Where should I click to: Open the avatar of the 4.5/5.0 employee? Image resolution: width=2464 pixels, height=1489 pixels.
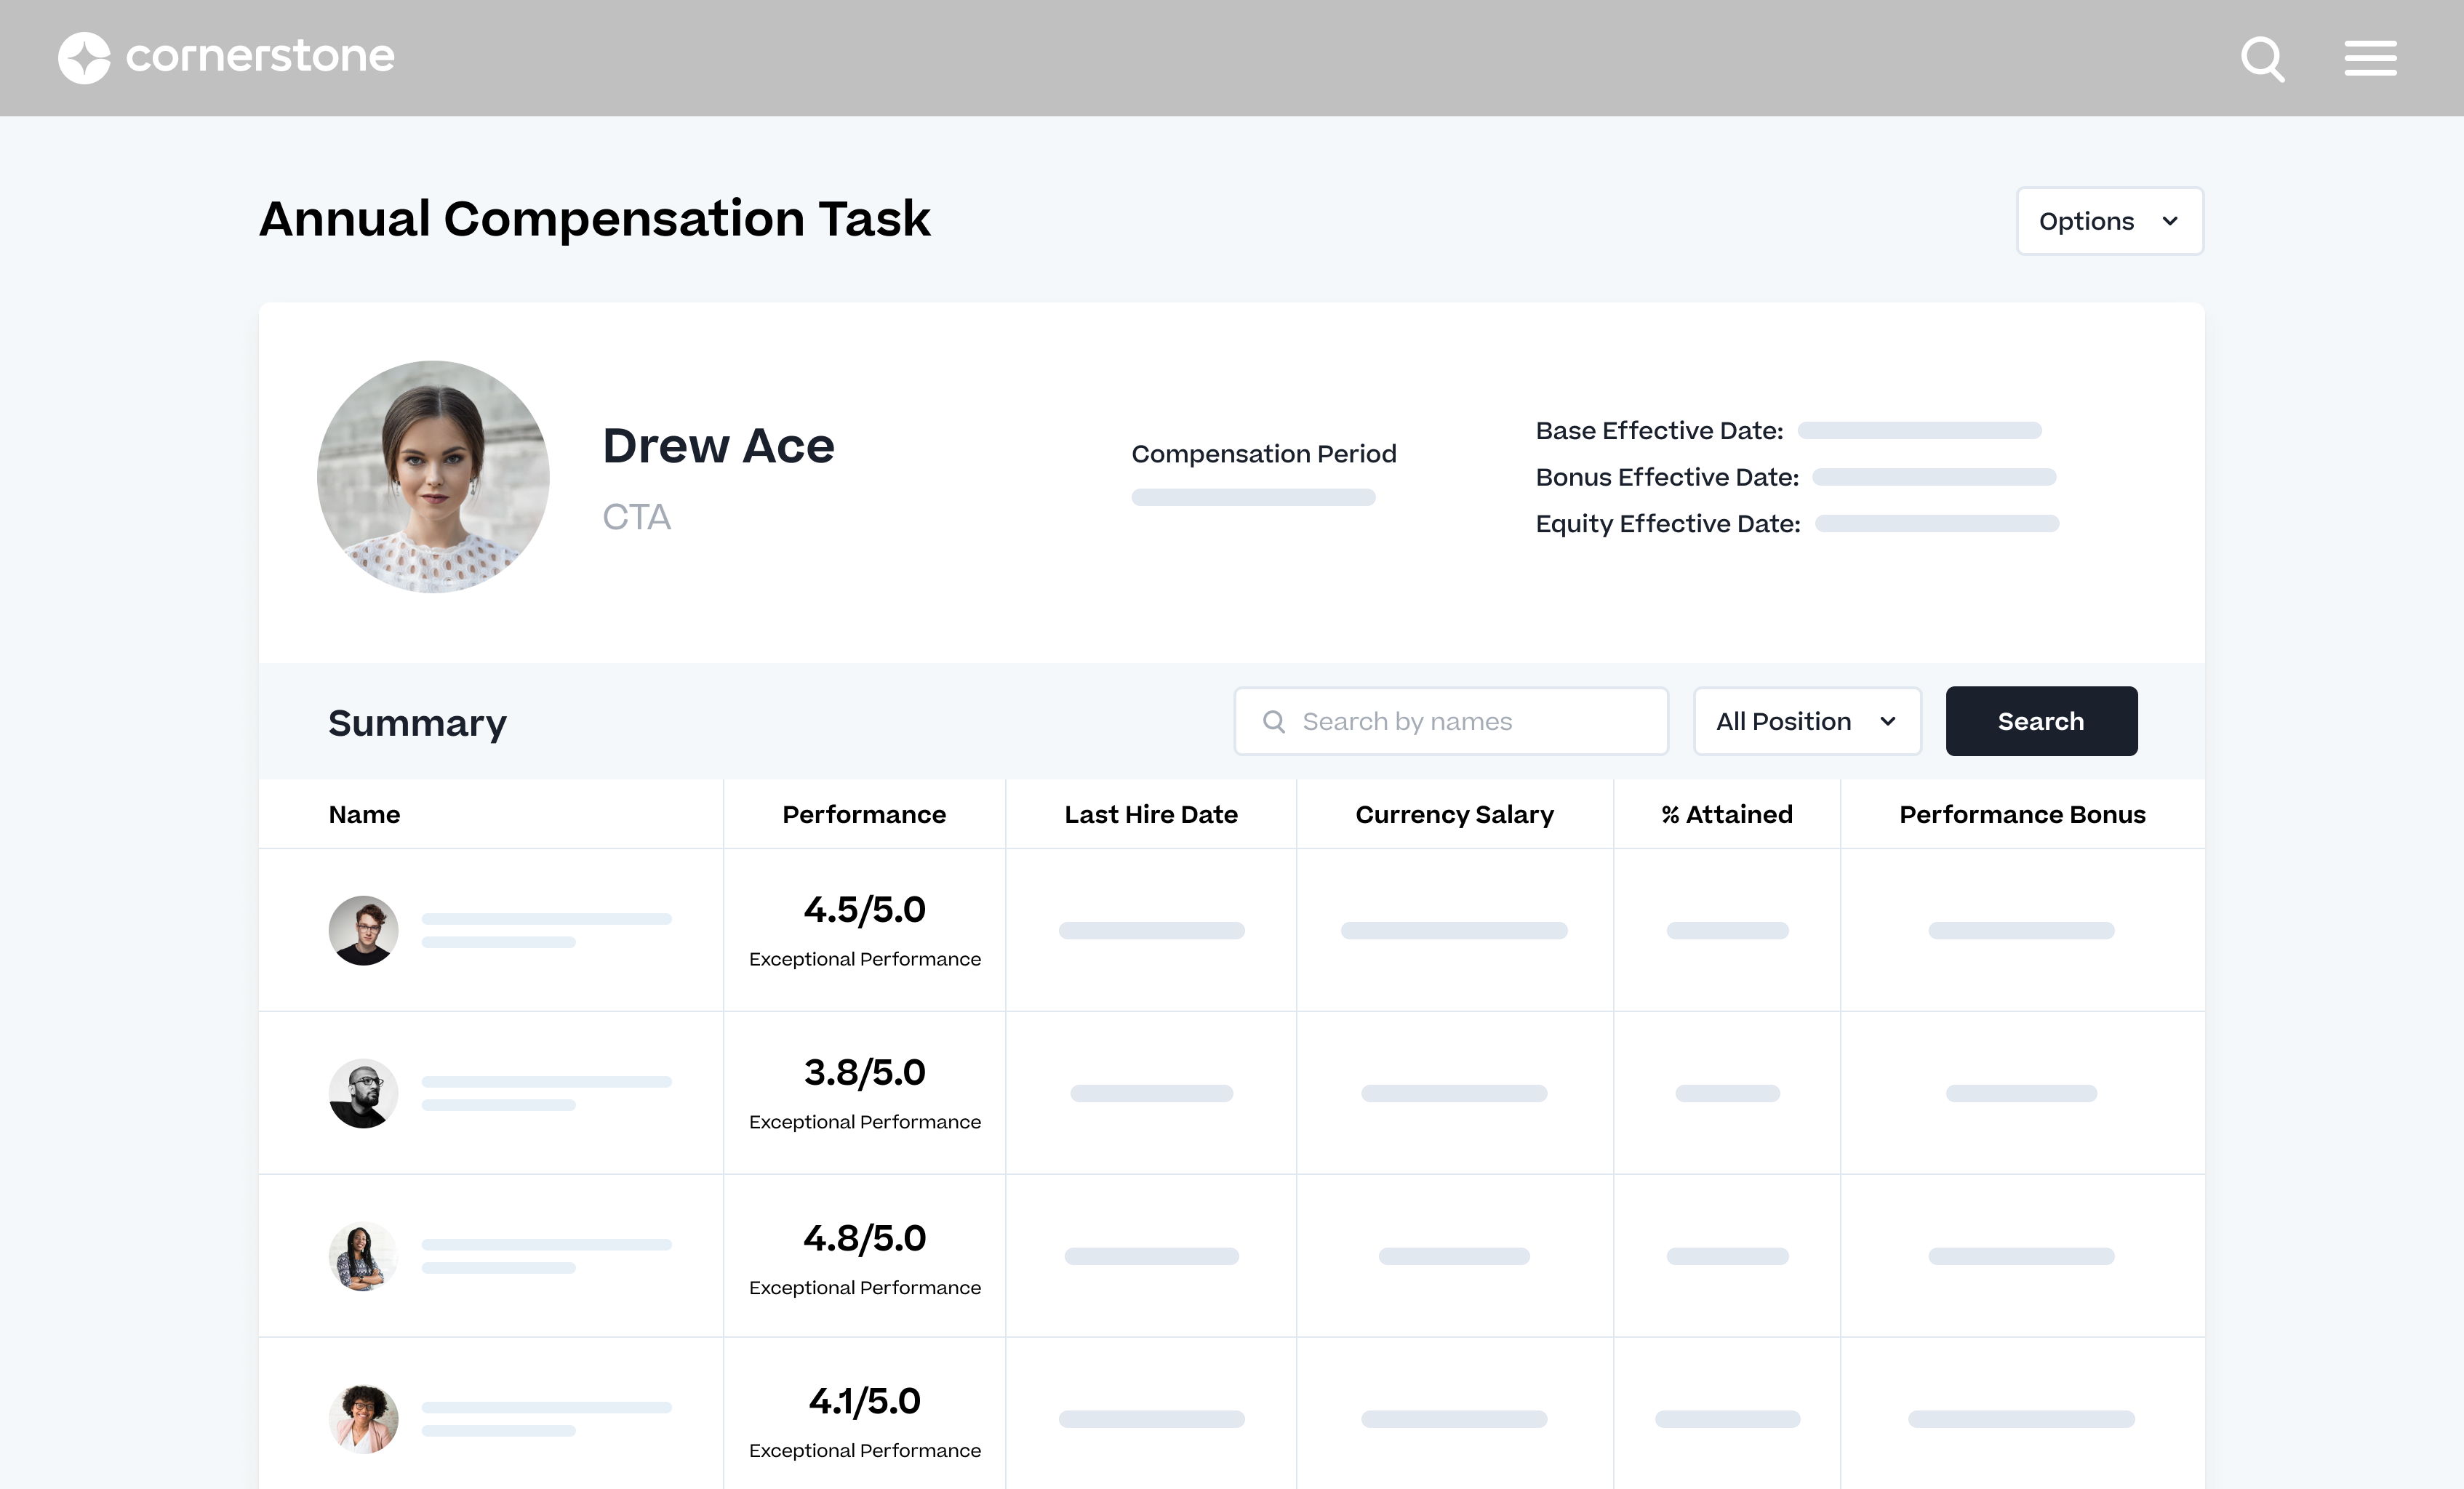coord(363,930)
